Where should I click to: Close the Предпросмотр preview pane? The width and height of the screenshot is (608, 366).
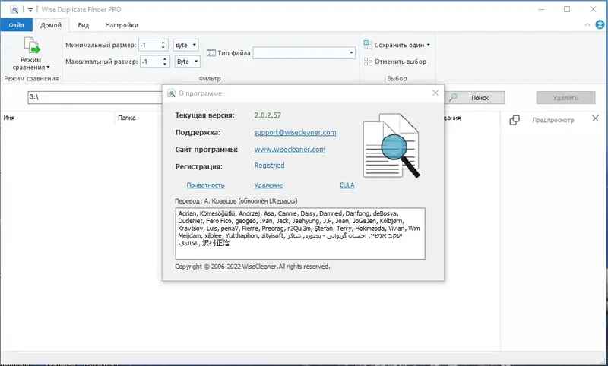(595, 118)
